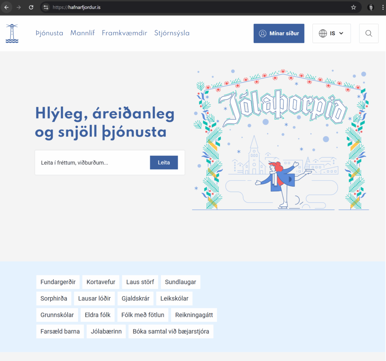
Task: Expand the IS language dropdown
Action: point(331,34)
